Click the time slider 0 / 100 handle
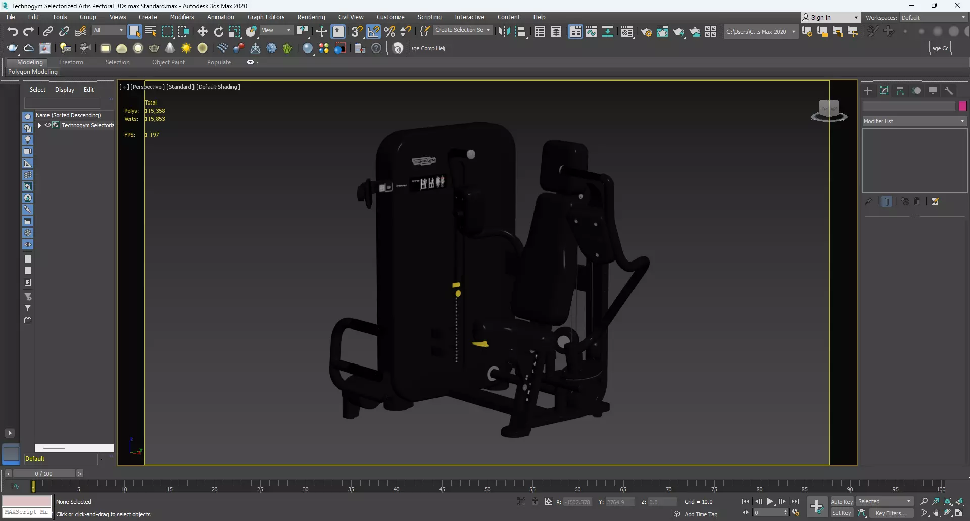This screenshot has width=970, height=521. click(x=44, y=474)
